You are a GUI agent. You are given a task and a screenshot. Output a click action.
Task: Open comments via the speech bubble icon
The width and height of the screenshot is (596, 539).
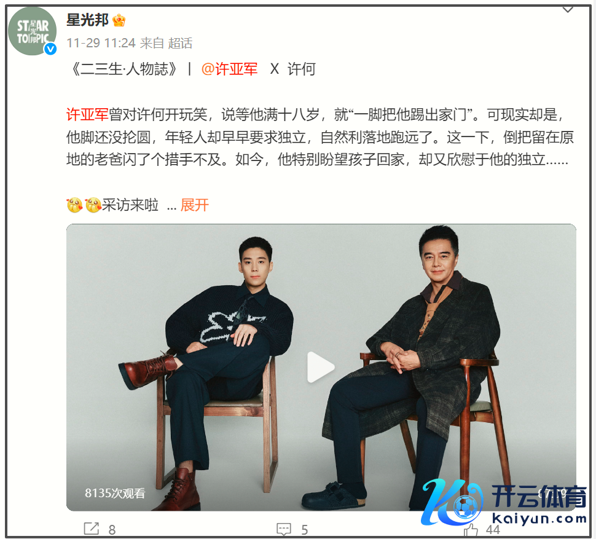[x=283, y=529]
